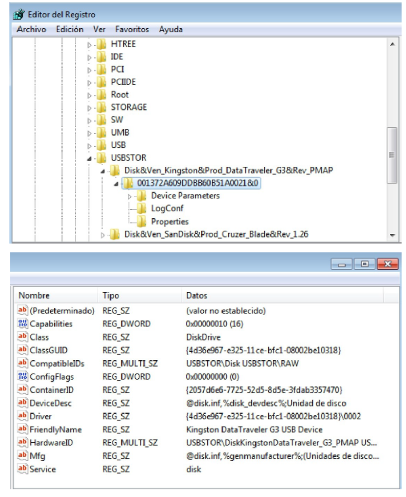Image resolution: width=406 pixels, height=497 pixels.
Task: Expand the Device Parameters key
Action: pyautogui.click(x=129, y=197)
